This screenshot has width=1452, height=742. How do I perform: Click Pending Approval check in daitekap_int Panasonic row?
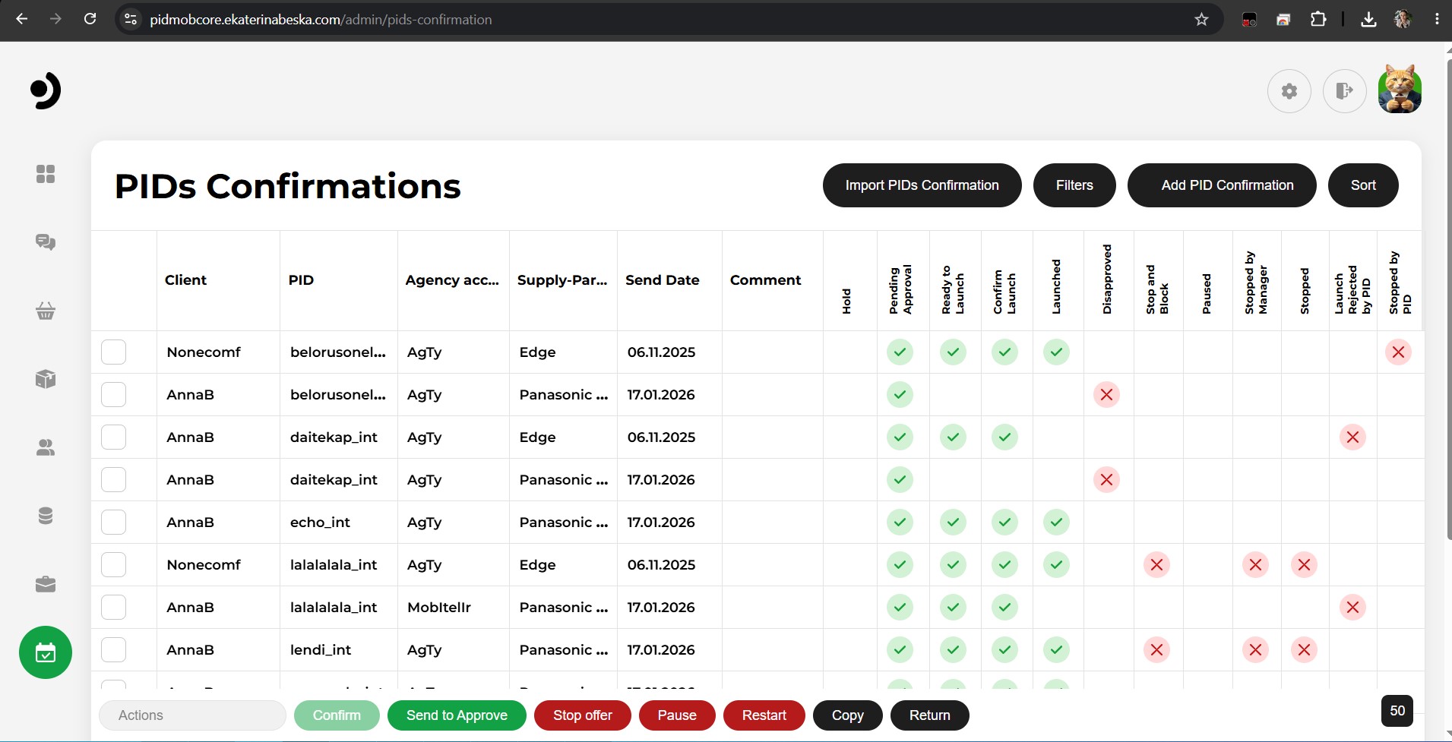(900, 480)
